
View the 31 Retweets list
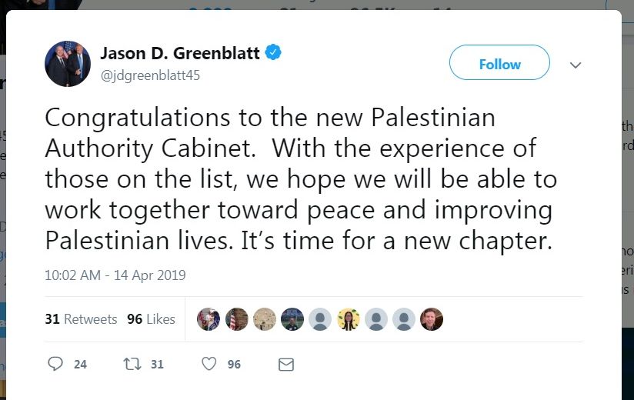point(81,319)
